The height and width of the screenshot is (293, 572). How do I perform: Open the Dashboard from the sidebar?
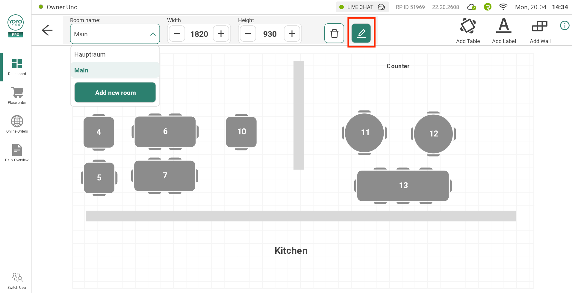[x=17, y=66]
